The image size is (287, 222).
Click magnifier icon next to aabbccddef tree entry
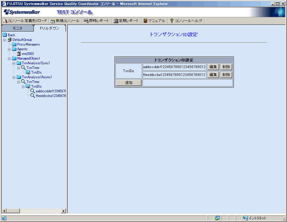pyautogui.click(x=33, y=91)
